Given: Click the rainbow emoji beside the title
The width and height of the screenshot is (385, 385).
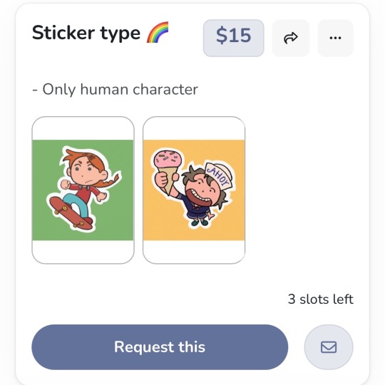Looking at the screenshot, I should pos(158,32).
